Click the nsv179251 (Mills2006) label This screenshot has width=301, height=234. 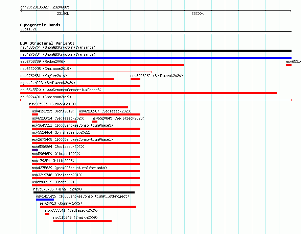[53, 161]
